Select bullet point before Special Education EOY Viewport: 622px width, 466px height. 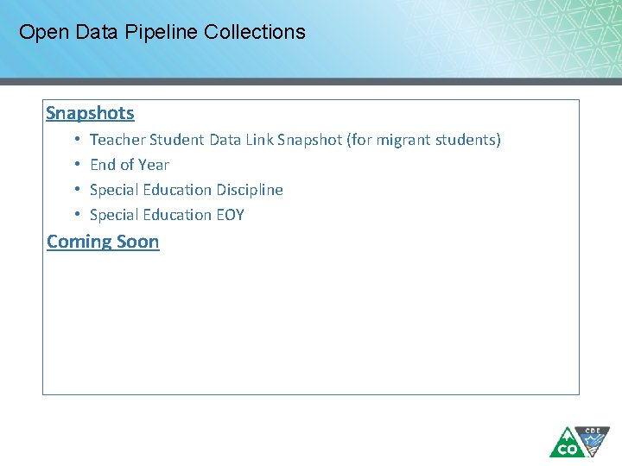[x=78, y=214]
